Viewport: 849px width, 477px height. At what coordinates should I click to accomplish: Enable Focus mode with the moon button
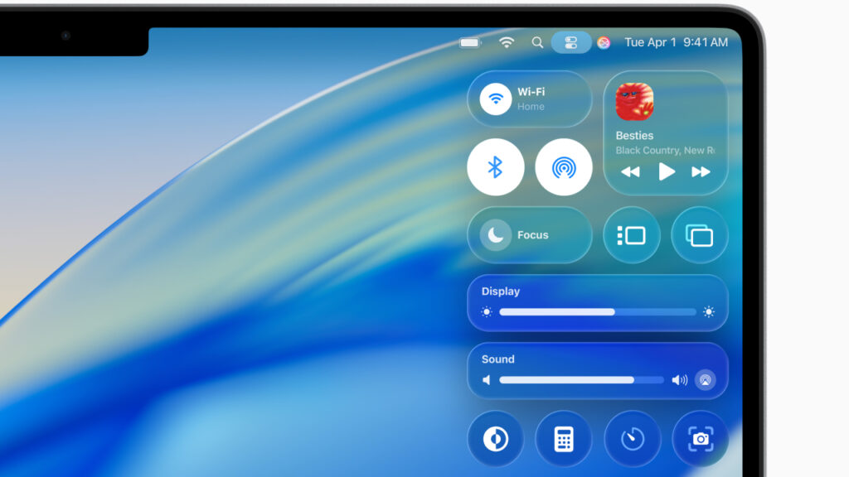coord(496,235)
